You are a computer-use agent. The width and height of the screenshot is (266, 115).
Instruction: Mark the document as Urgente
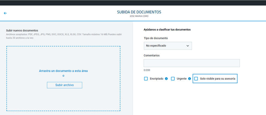tap(173, 79)
